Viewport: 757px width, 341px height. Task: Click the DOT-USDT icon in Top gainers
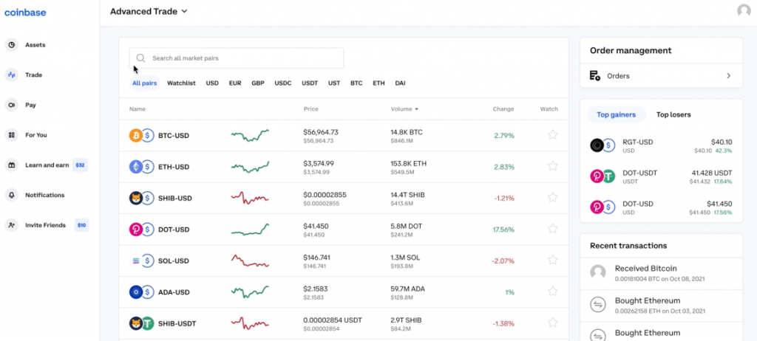point(602,176)
